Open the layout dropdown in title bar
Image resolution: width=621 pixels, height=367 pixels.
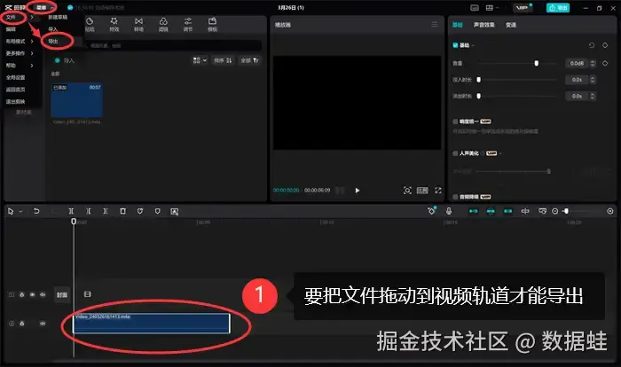491,8
